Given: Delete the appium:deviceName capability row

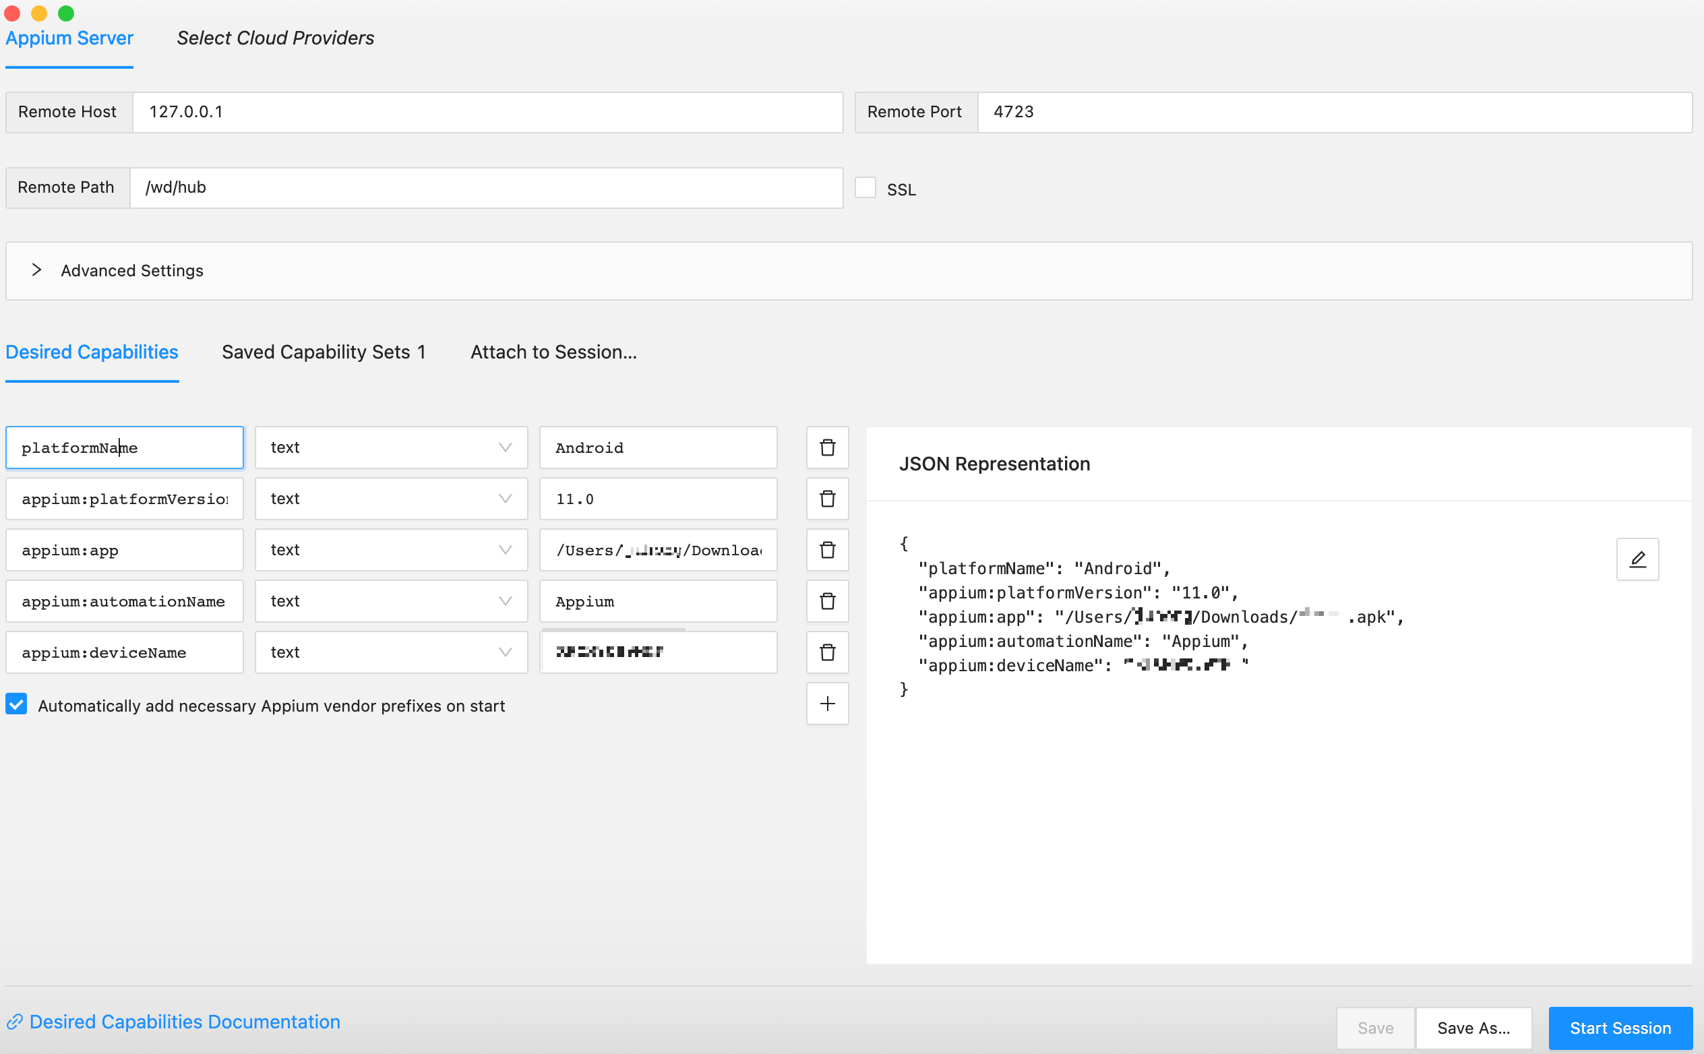Looking at the screenshot, I should (828, 652).
